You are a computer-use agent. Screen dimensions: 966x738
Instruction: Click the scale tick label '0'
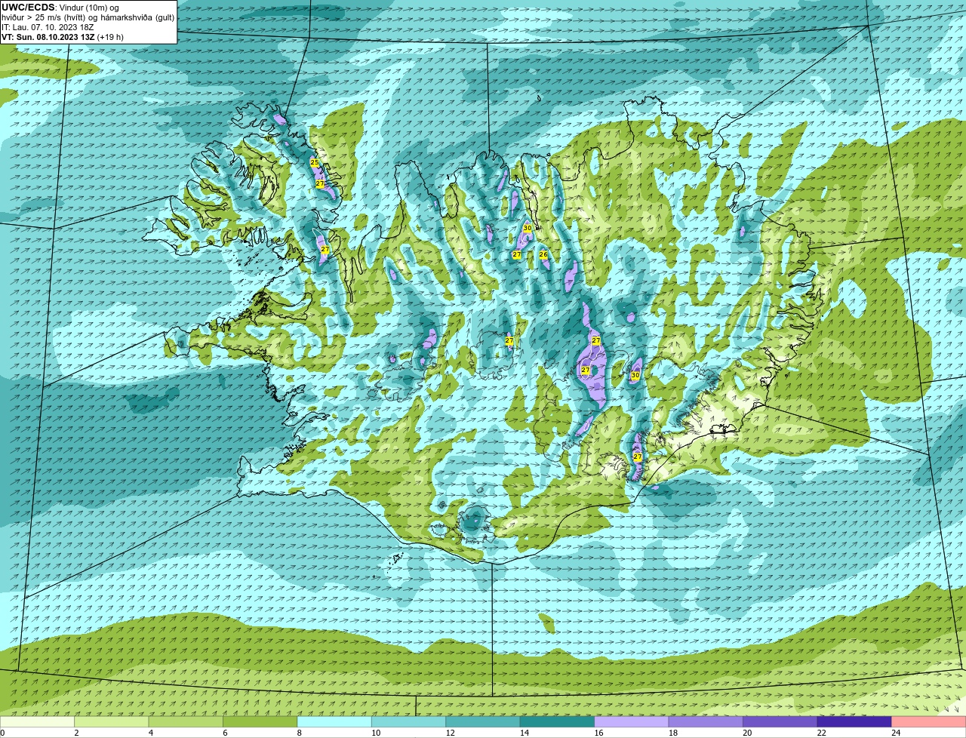click(2, 733)
